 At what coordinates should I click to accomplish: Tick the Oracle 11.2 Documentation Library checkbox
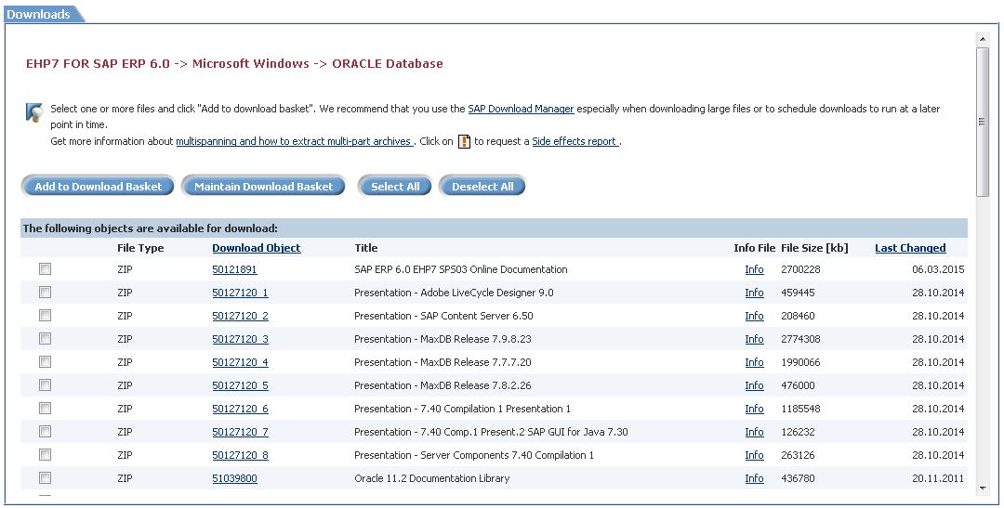coord(45,478)
